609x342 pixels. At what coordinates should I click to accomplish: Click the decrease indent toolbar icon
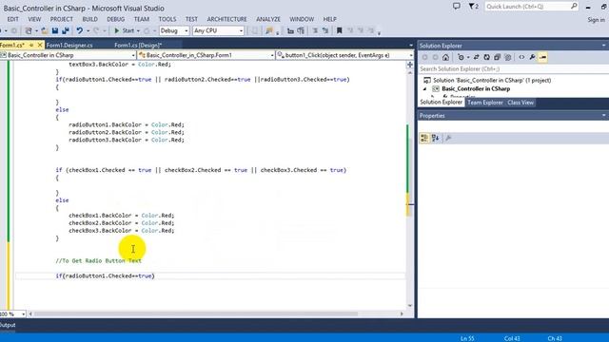click(x=290, y=30)
